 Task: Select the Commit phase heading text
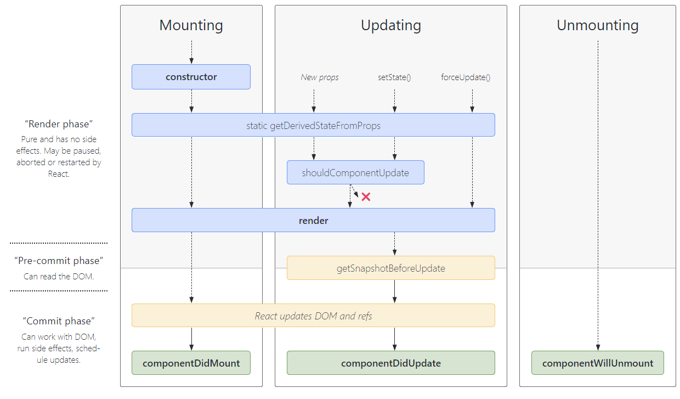tap(58, 321)
